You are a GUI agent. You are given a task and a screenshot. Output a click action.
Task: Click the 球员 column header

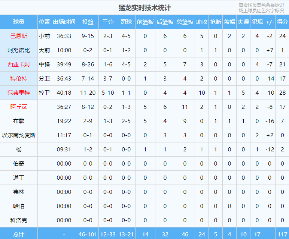(19, 22)
